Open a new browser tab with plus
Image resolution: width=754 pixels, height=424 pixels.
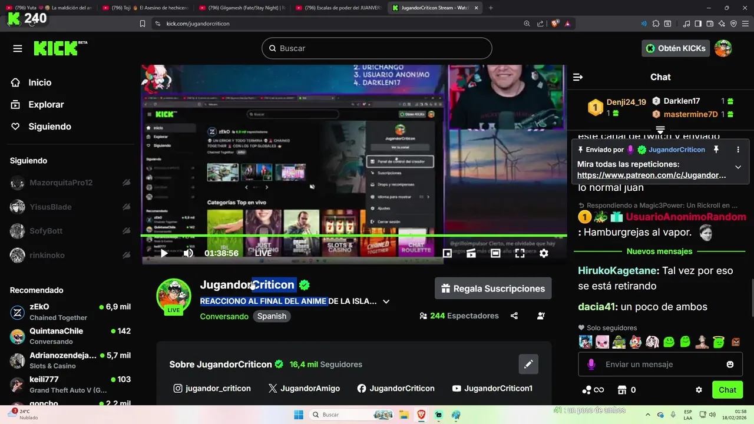coord(491,8)
